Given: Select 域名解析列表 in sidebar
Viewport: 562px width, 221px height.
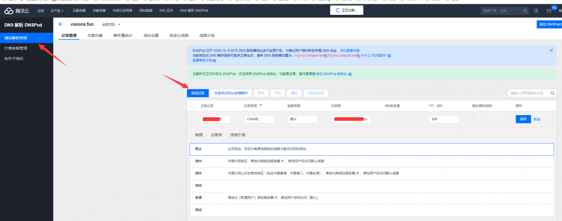Looking at the screenshot, I should tap(26, 38).
